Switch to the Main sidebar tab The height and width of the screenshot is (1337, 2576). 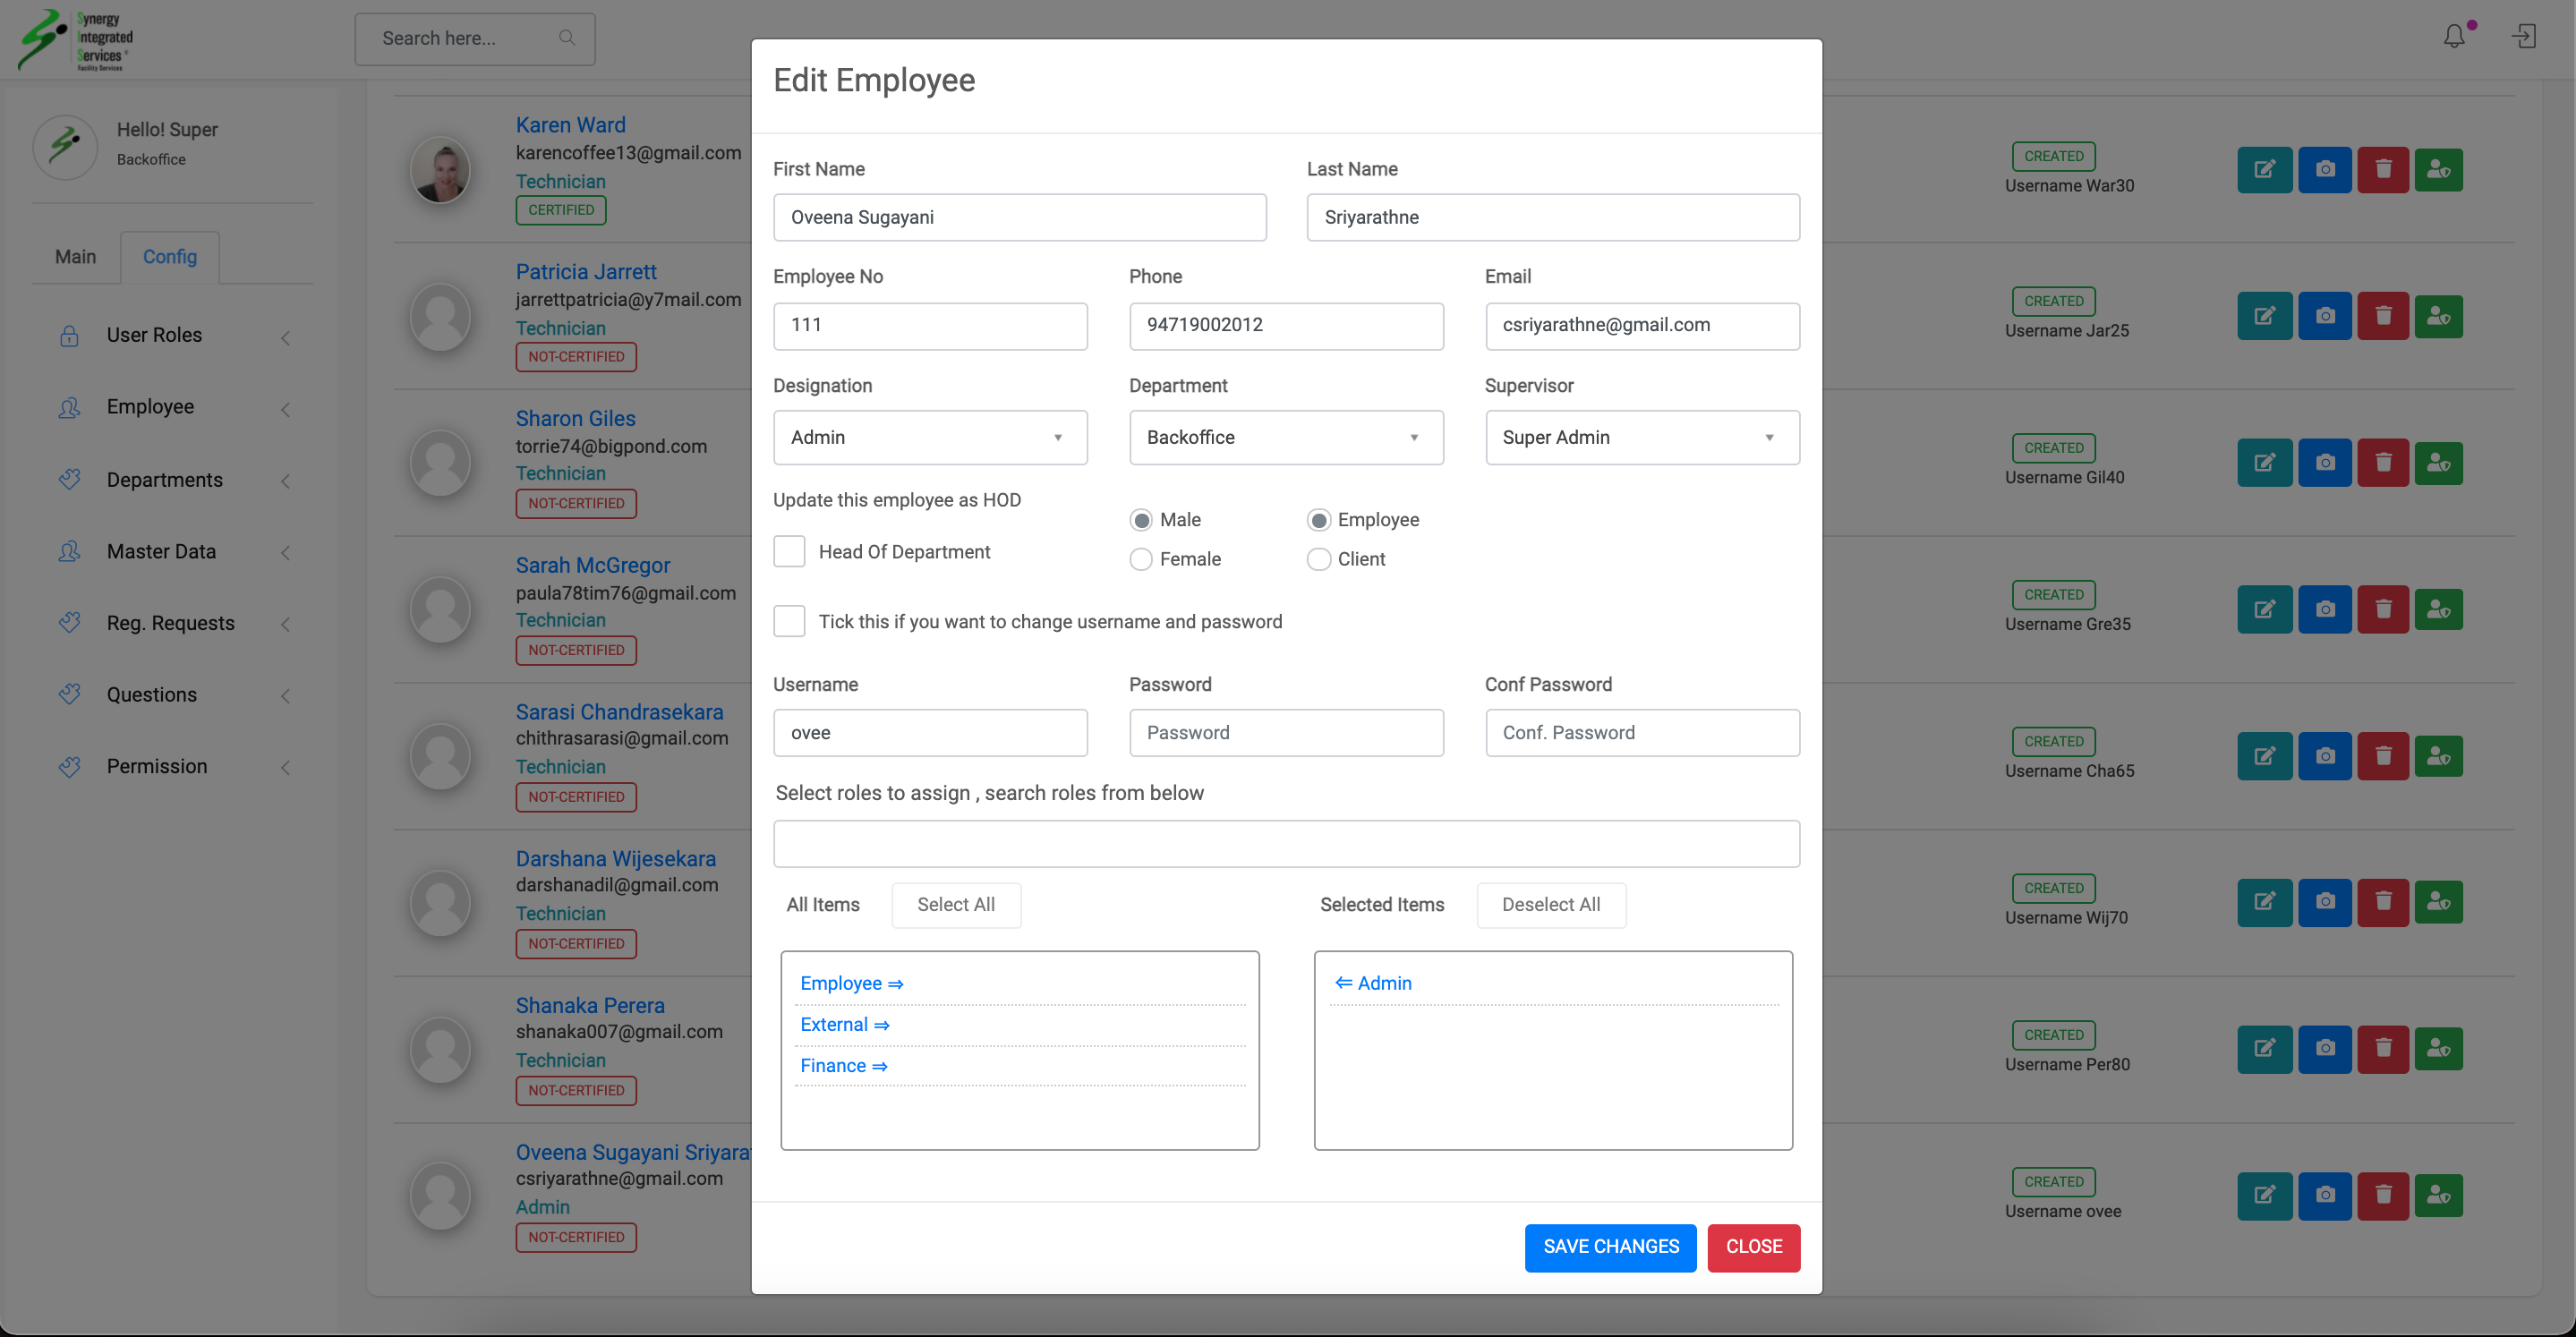coord(75,257)
